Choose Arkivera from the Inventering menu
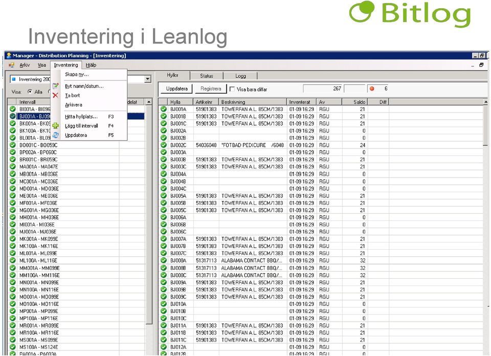This screenshot has height=356, width=491. 89,105
